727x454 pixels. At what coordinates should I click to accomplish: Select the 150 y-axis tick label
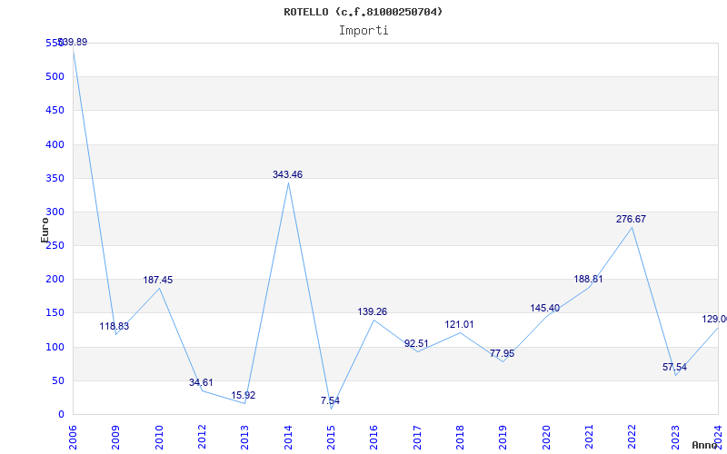click(x=55, y=313)
